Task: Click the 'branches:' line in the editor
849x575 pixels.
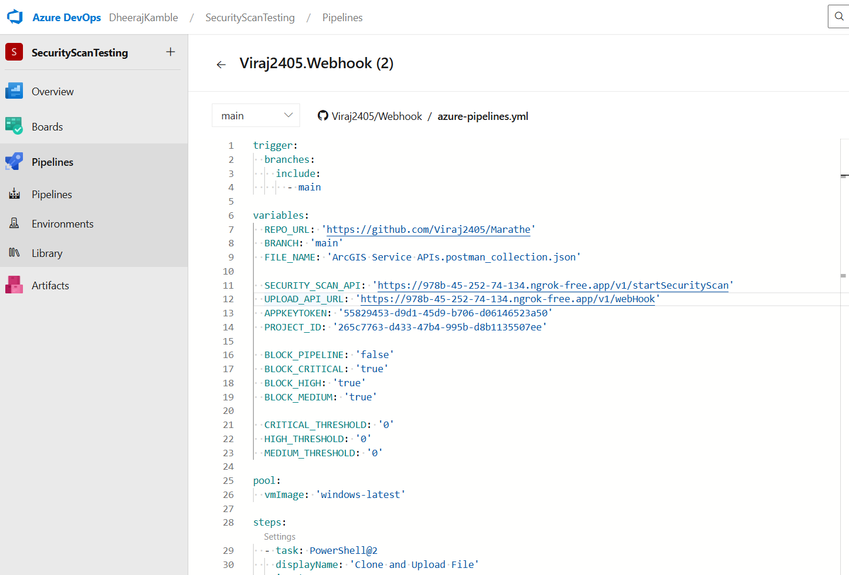Action: pyautogui.click(x=289, y=159)
